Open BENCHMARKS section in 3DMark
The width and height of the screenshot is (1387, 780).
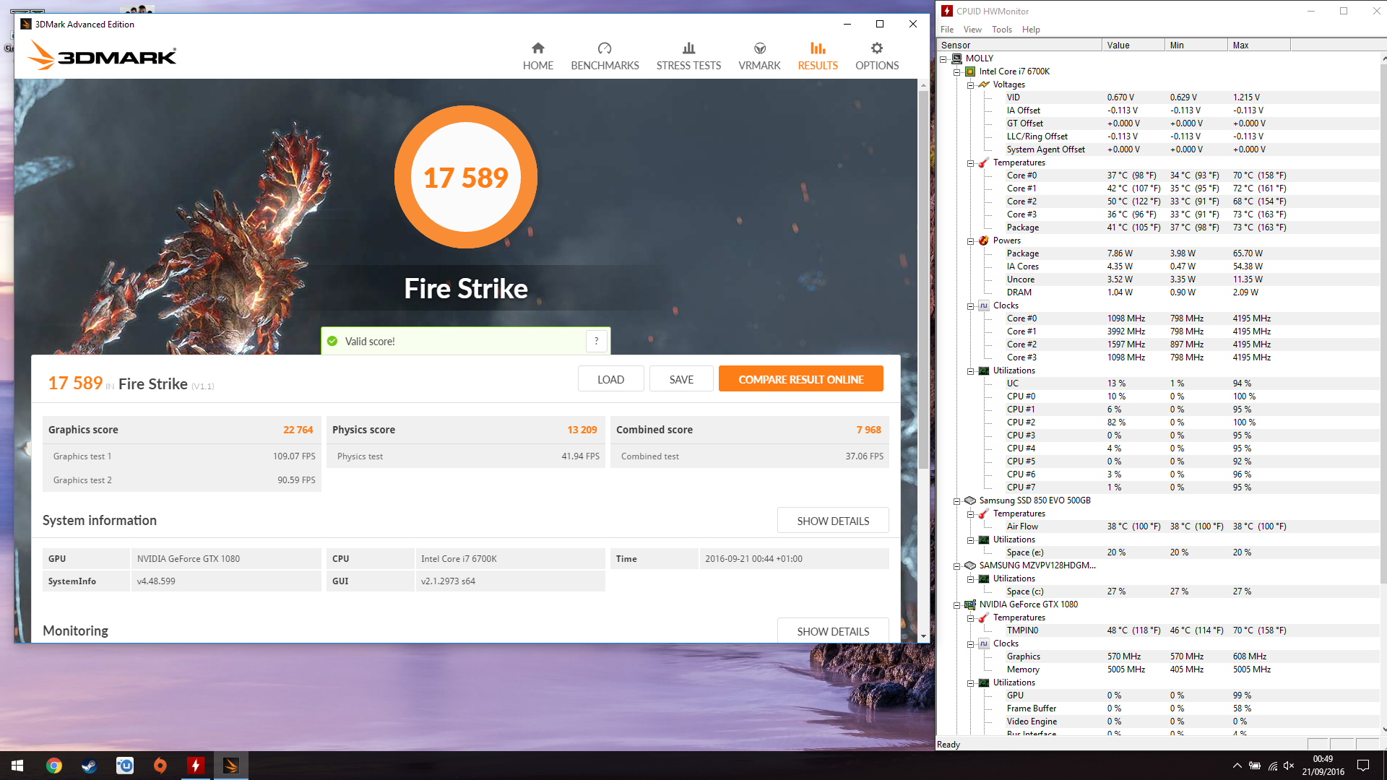coord(605,56)
